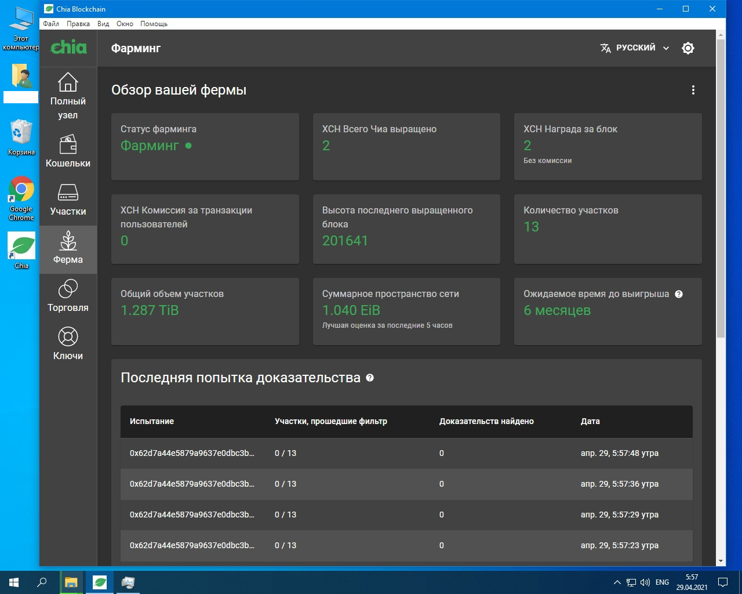Click the monitoring tool taskbar icon
The width and height of the screenshot is (742, 594).
tap(128, 582)
